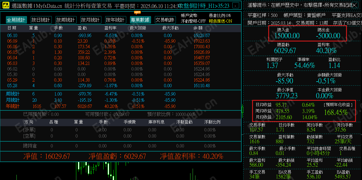
Task: Switch to the 全局統計 tab
Action: click(16, 20)
